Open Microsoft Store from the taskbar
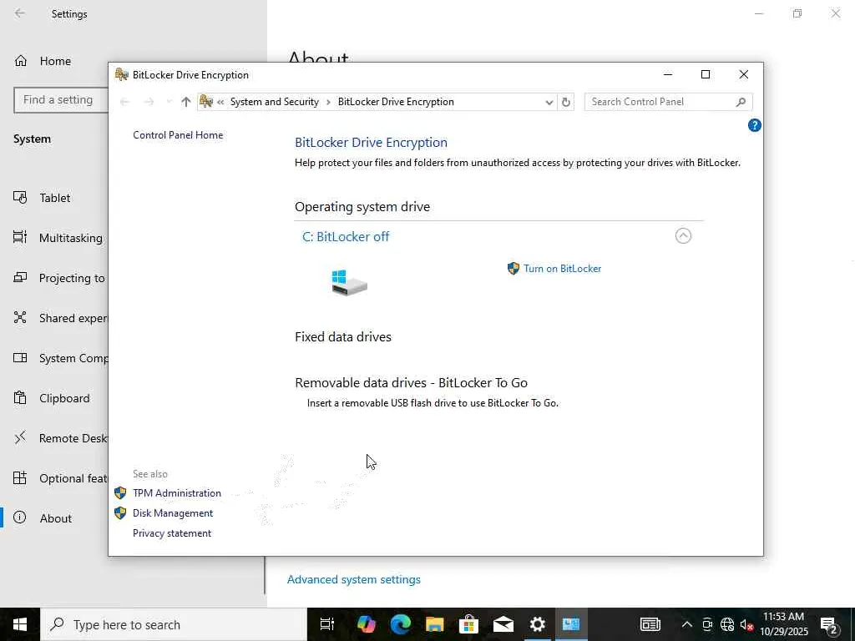The width and height of the screenshot is (855, 641). [468, 624]
